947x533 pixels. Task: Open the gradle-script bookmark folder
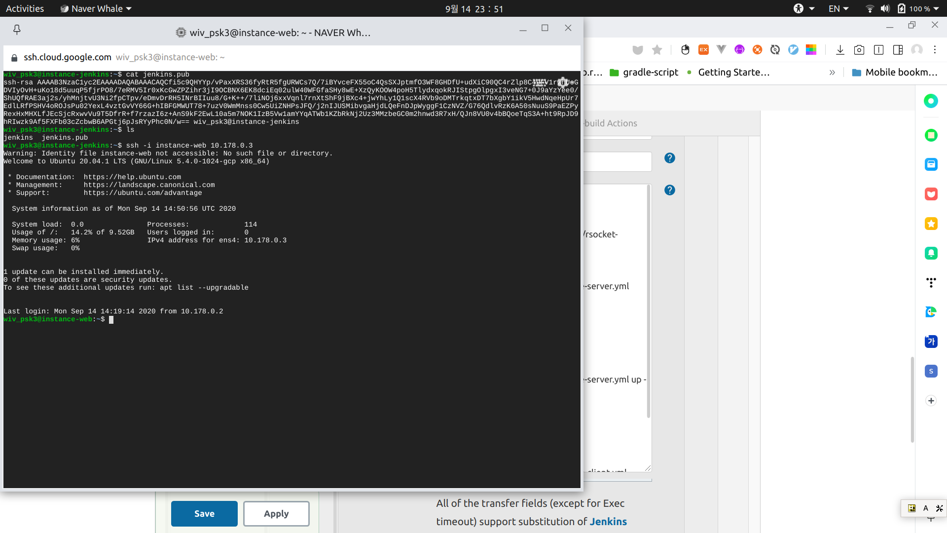[644, 73]
